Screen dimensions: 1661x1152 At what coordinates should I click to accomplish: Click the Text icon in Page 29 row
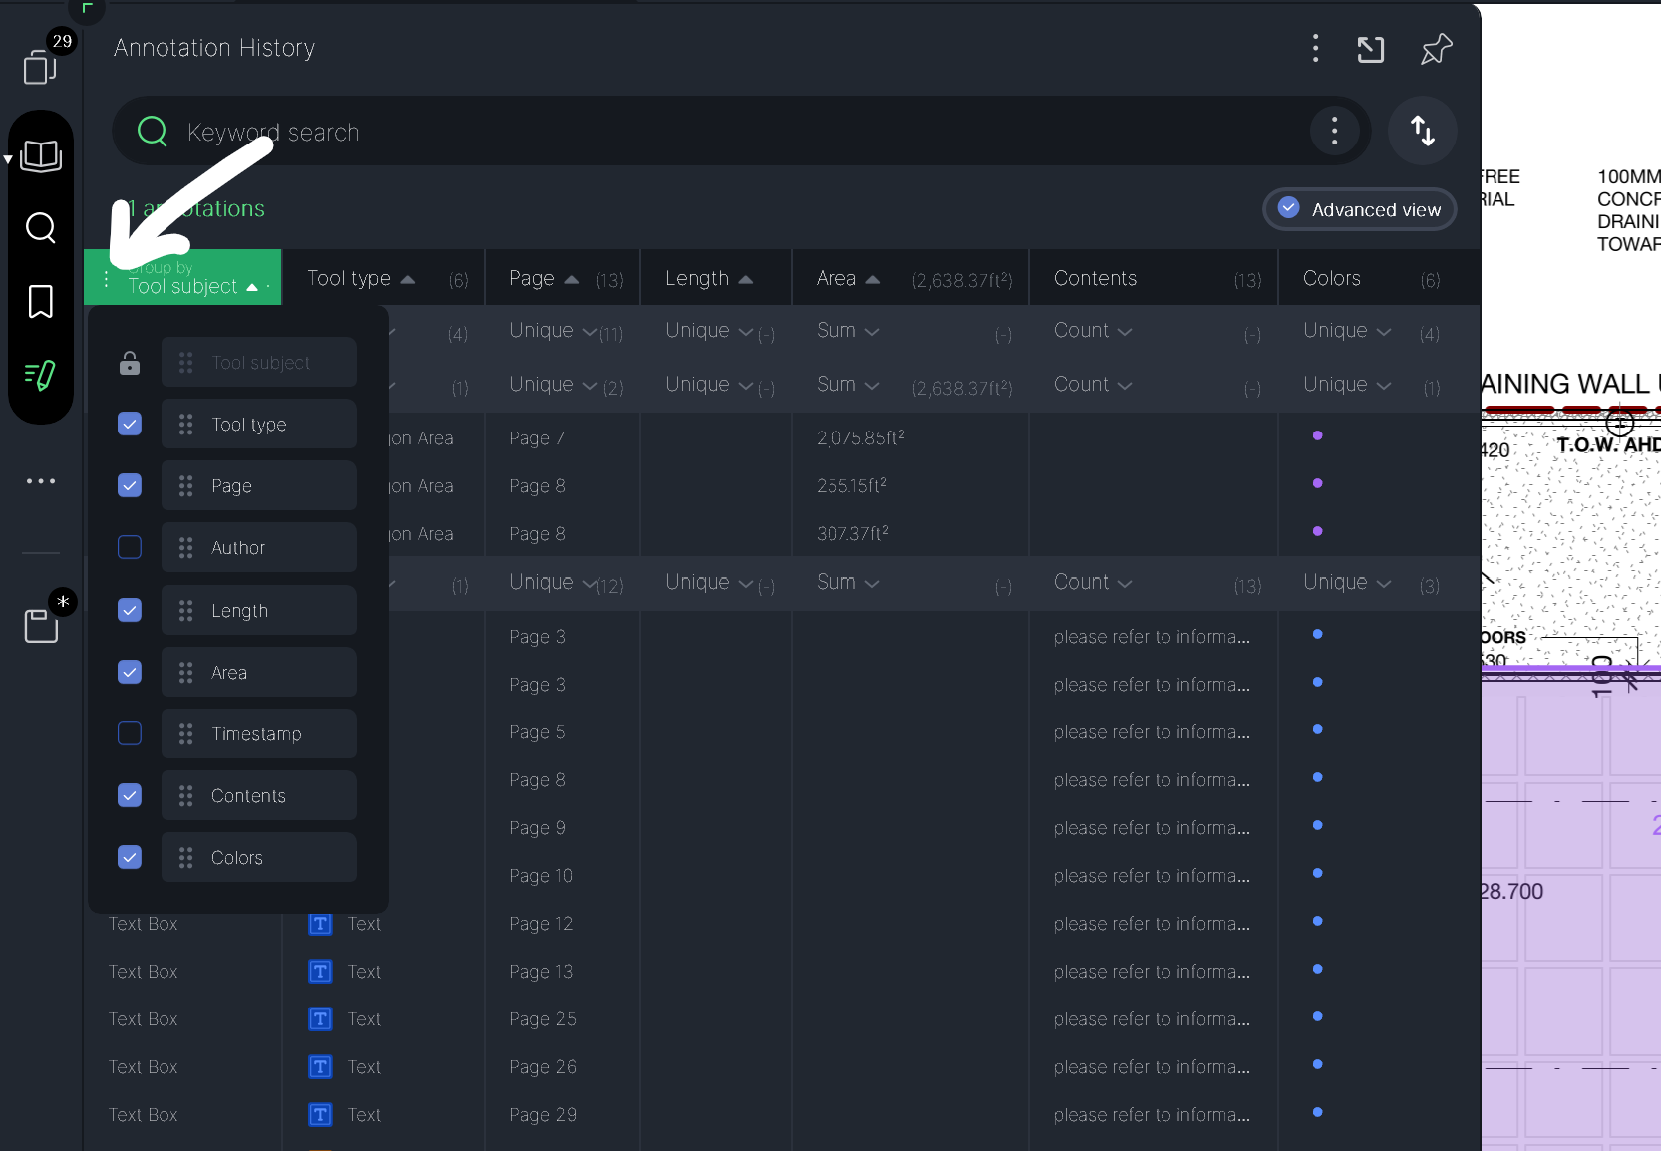320,1115
